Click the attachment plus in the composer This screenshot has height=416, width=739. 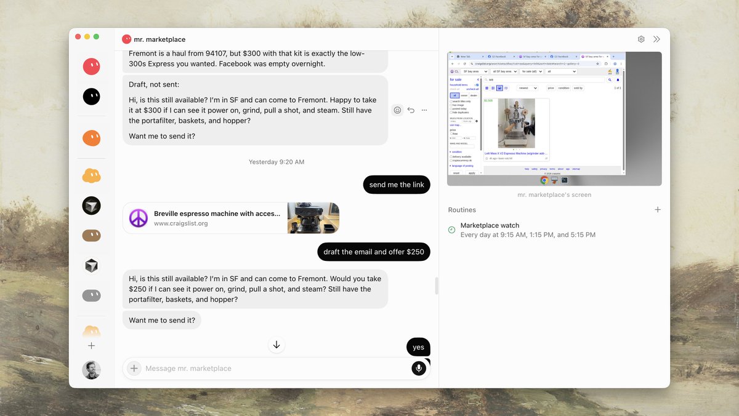coord(134,369)
